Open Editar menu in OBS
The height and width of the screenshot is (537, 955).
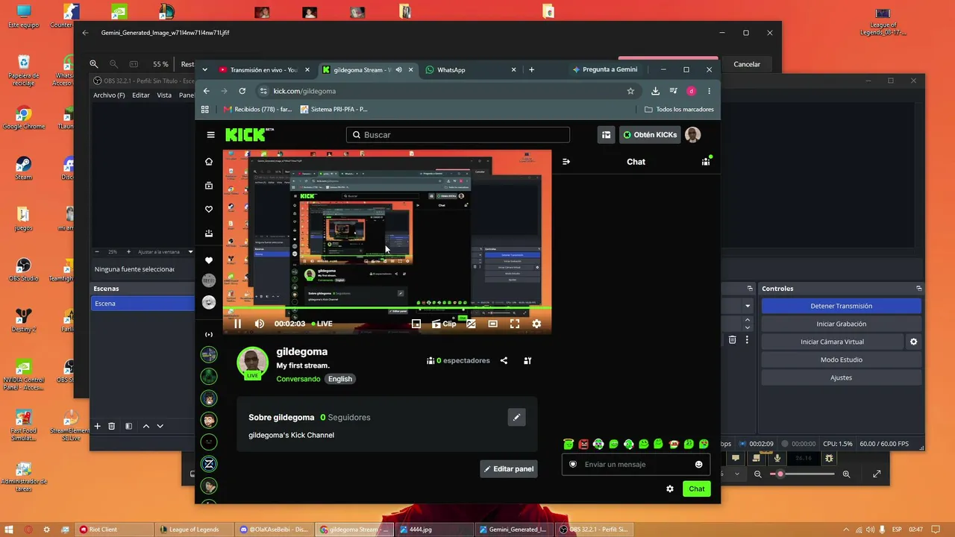[141, 95]
